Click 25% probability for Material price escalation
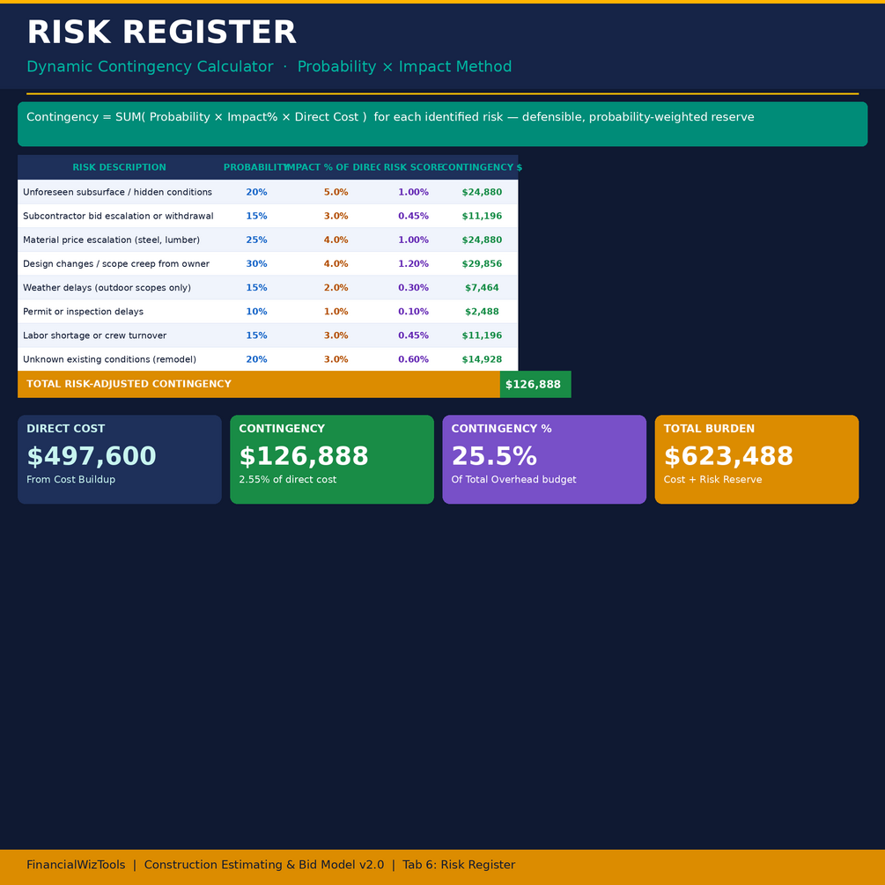The height and width of the screenshot is (885, 885). (x=256, y=240)
